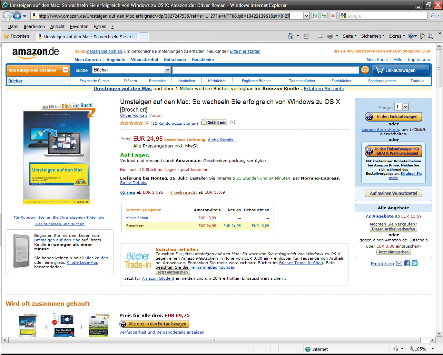Click In den Einkaufswagen mit GRATIS Premiumversand button
Screen dimensions: 443x355
(393, 151)
